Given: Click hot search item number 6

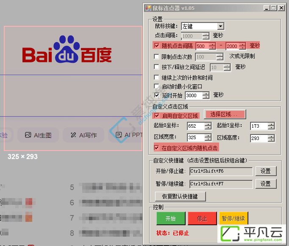Looking at the screenshot, I should pyautogui.click(x=106, y=203).
